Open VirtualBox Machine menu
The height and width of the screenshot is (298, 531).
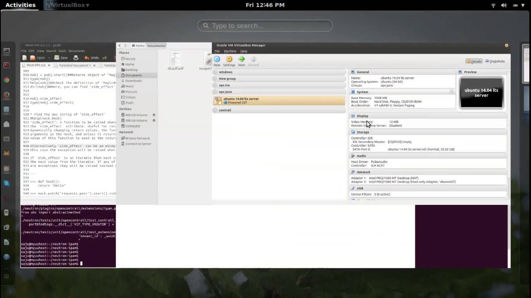(230, 51)
